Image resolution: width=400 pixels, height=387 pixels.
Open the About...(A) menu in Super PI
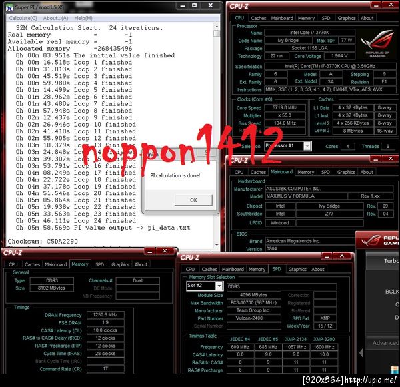tap(55, 18)
